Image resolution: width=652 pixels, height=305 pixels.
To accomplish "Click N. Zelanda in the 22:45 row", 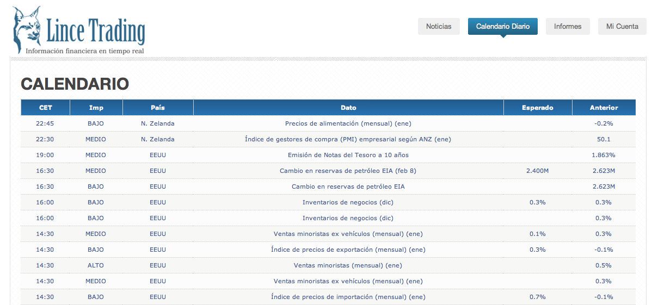I will [158, 123].
